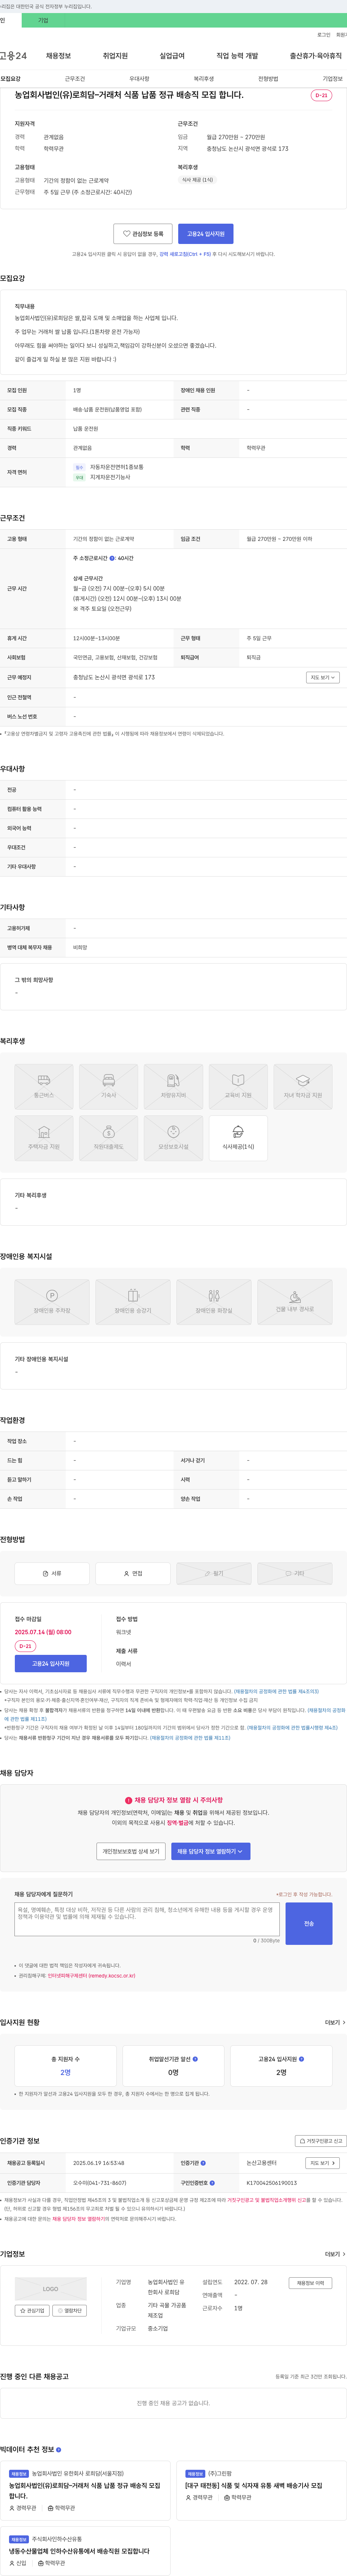Image resolution: width=347 pixels, height=2576 pixels.
Task: Click help icon beside 인증기관 label
Action: pos(202,2163)
